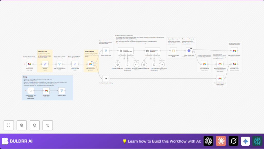The image size is (264, 149).
Task: Select the Gmail Trigger node icon
Action: coord(30,64)
